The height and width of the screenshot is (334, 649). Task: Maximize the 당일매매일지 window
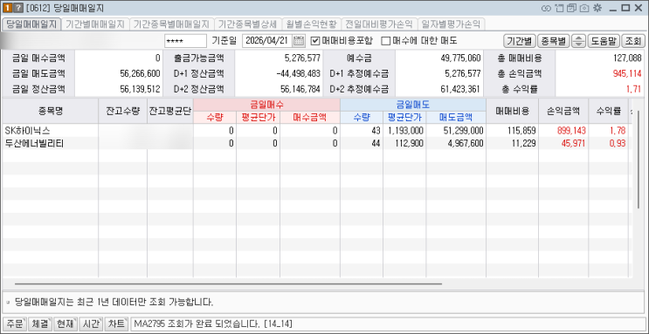625,8
